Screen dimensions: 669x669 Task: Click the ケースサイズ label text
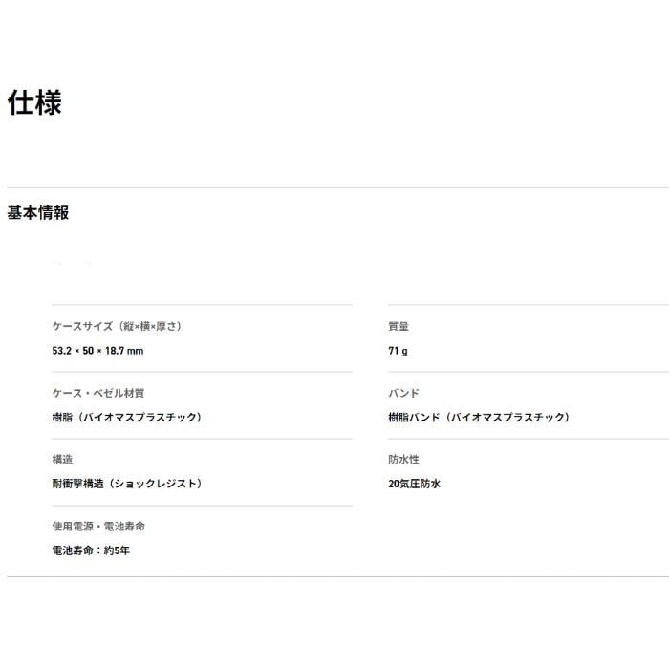[x=82, y=326]
